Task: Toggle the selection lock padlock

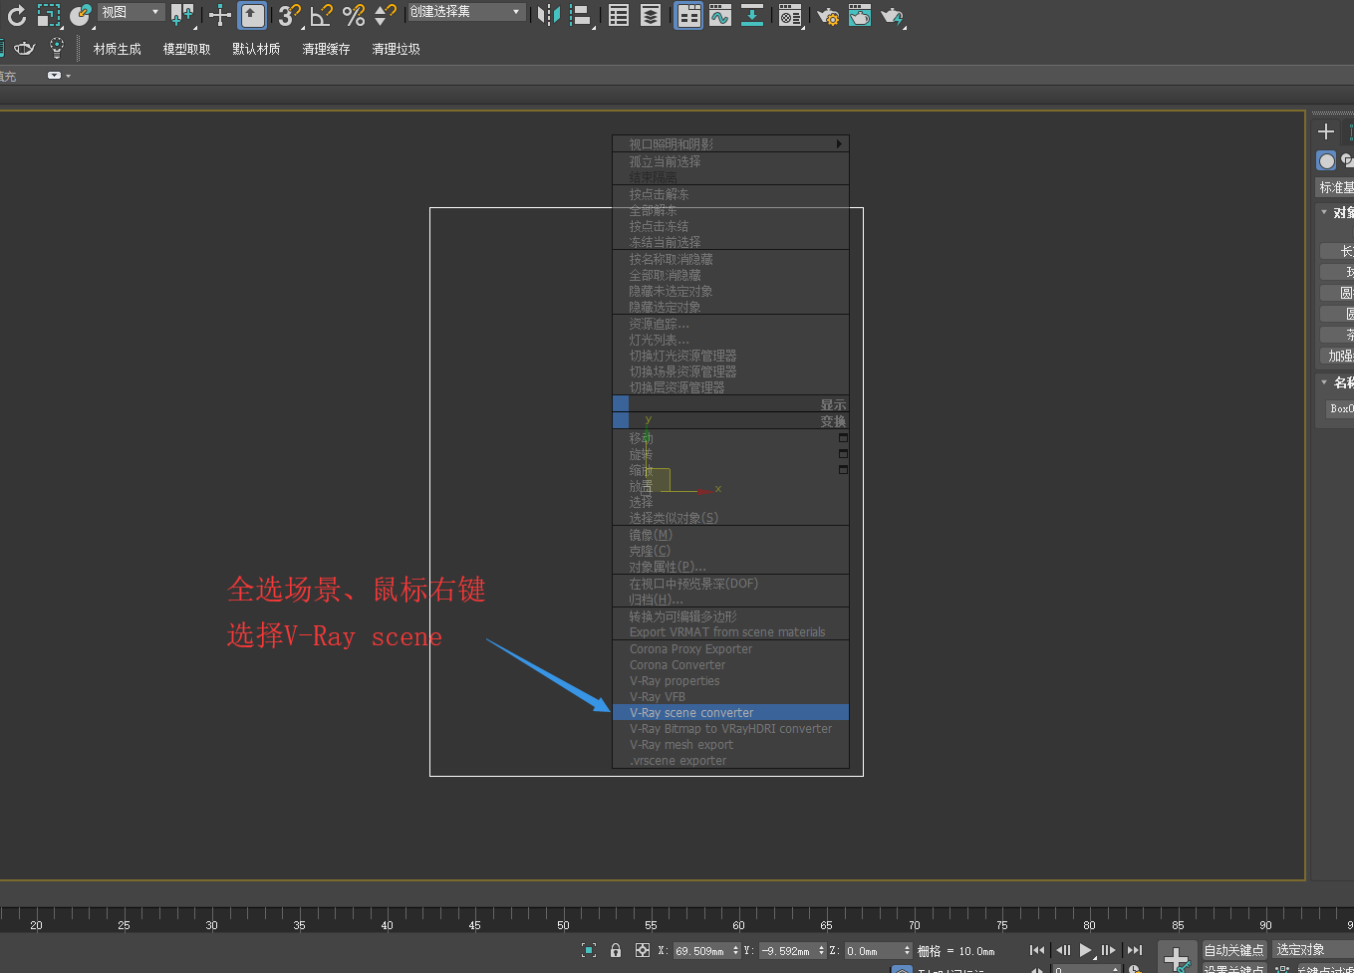Action: pos(616,950)
